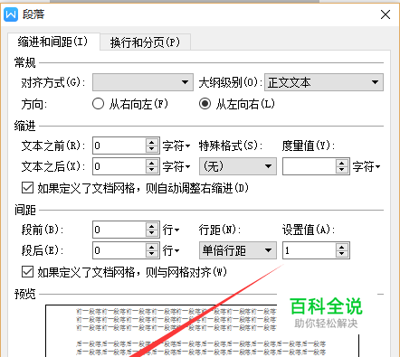Screen dimensions: 400x357
Task: Open the 字符 unit dropdown for 度量值
Action: (367, 166)
